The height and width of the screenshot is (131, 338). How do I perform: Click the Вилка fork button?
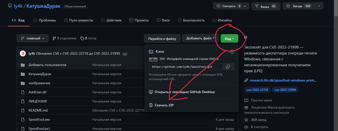(x=266, y=6)
